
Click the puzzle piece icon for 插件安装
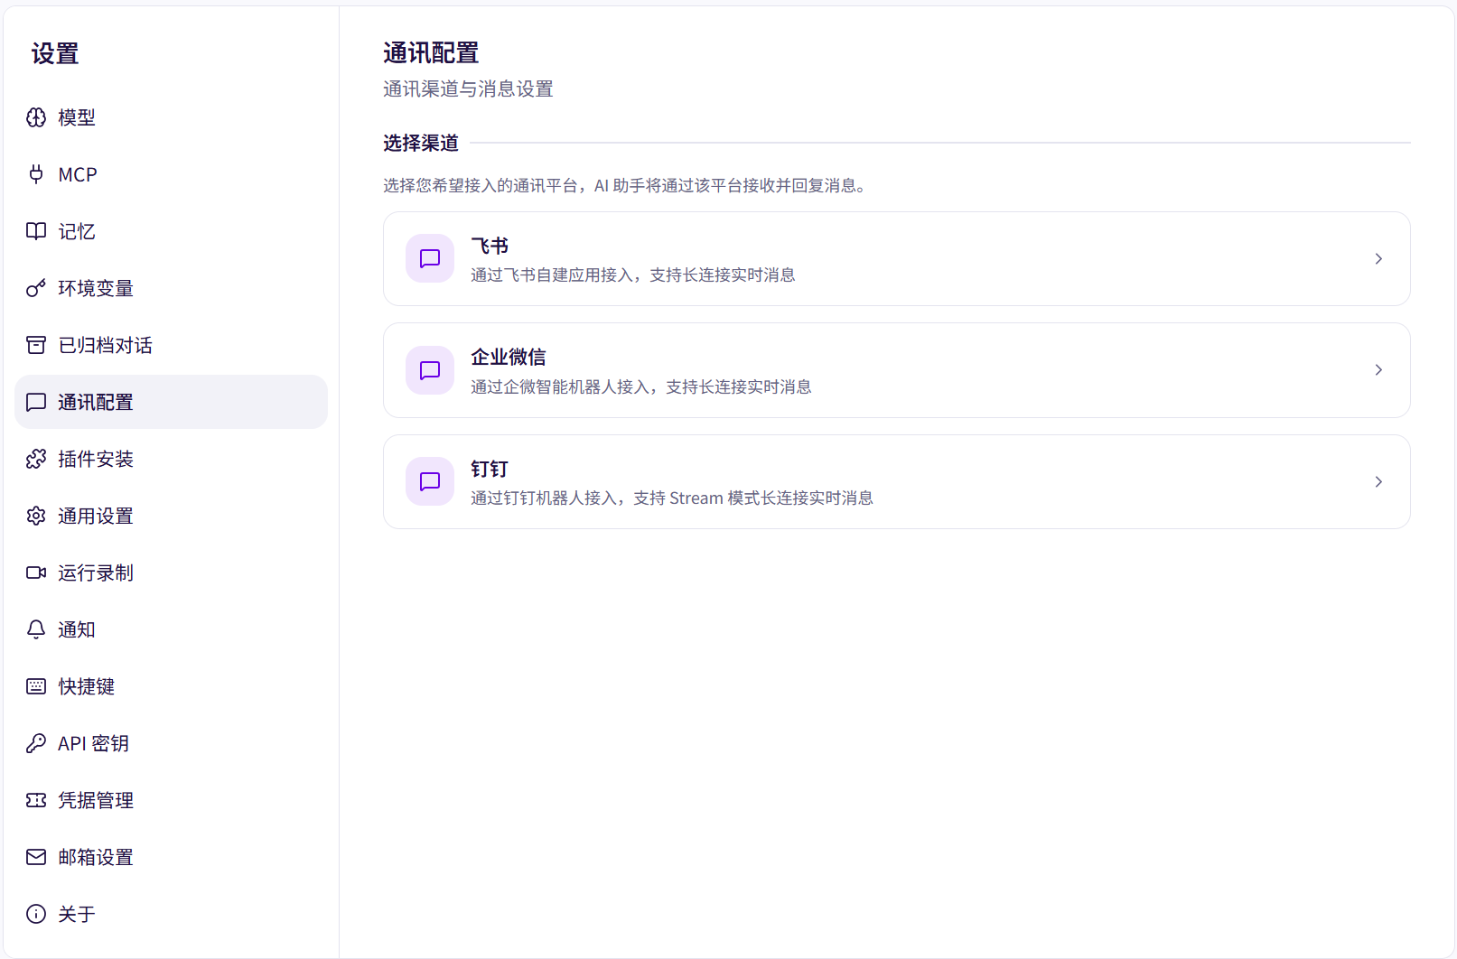click(36, 459)
